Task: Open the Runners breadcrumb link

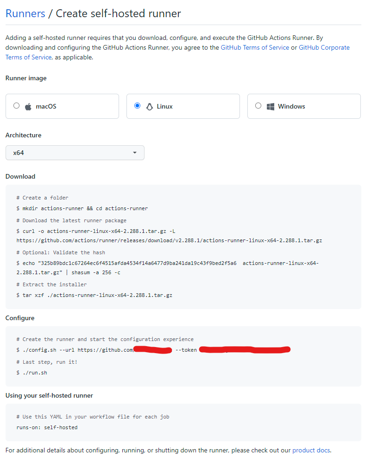Action: [25, 13]
